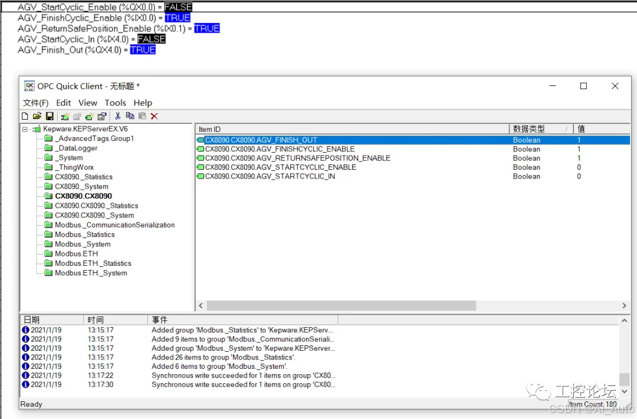Click the Save floppy disk icon
This screenshot has width=637, height=419.
tap(50, 116)
